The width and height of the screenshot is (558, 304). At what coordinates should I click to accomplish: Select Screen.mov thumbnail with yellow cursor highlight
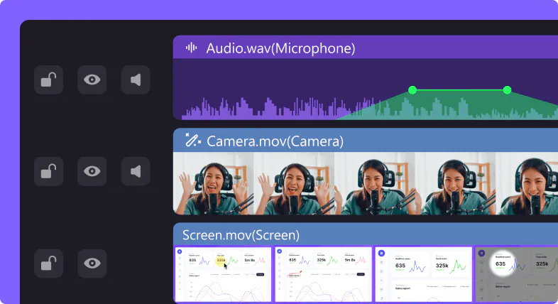point(224,274)
